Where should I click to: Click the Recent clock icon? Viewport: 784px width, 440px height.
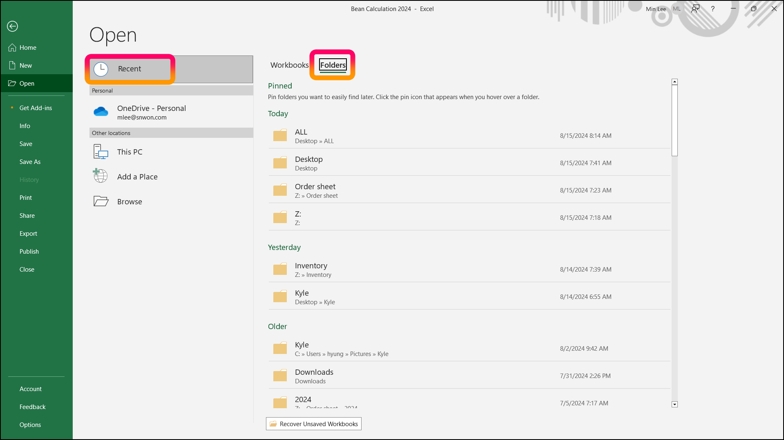click(x=101, y=69)
